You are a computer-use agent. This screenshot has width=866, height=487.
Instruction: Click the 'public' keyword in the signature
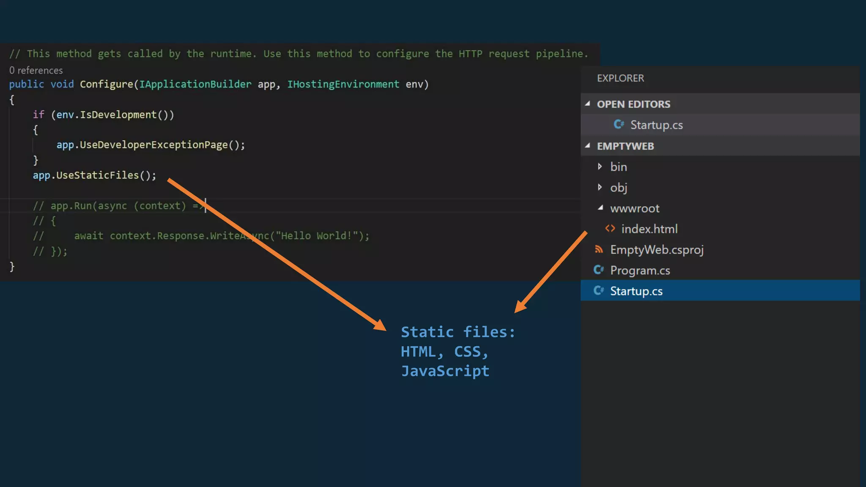(26, 85)
